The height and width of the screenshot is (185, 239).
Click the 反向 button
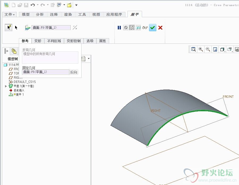point(74,72)
